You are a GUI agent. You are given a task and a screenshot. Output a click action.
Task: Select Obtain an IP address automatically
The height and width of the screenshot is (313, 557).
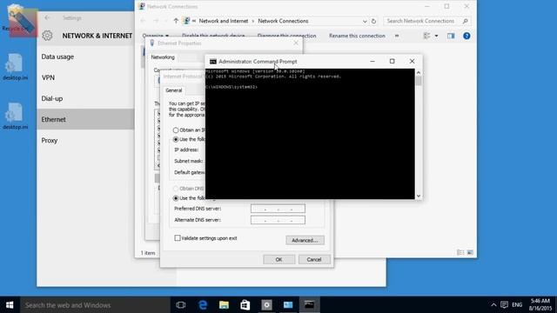click(176, 130)
